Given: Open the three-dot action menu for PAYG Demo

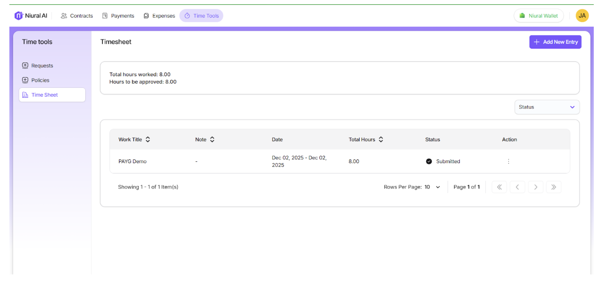Looking at the screenshot, I should pyautogui.click(x=509, y=161).
